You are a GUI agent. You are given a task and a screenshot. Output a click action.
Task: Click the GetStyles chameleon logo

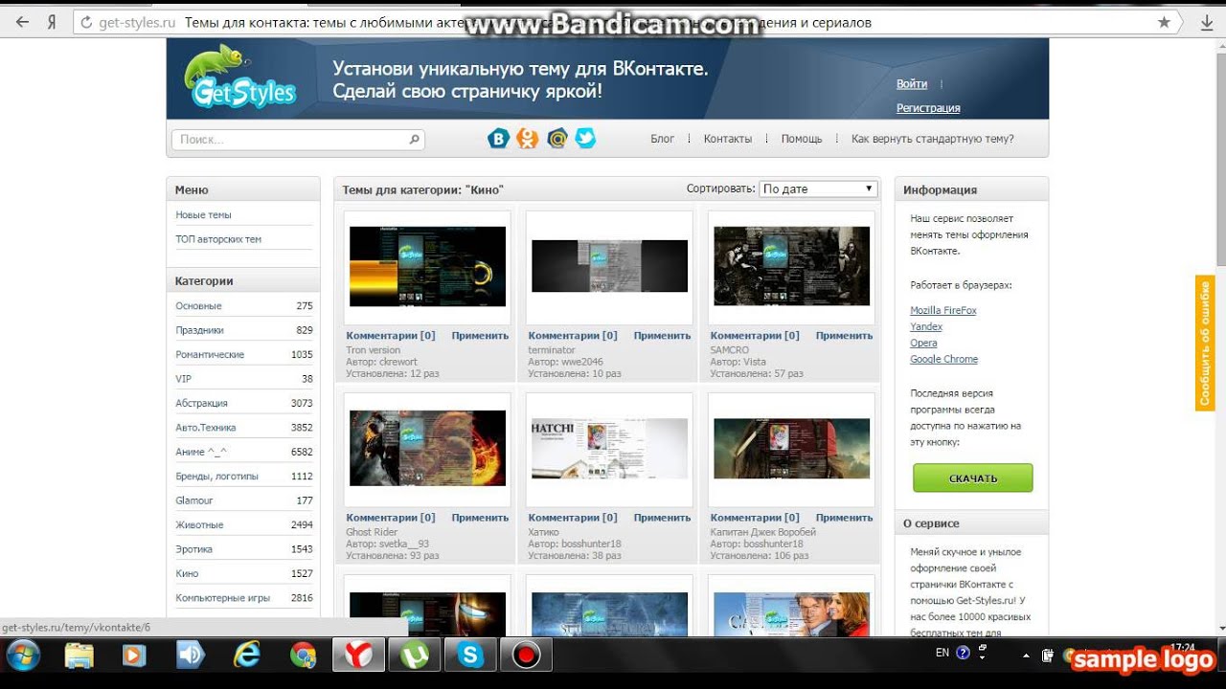click(x=240, y=78)
